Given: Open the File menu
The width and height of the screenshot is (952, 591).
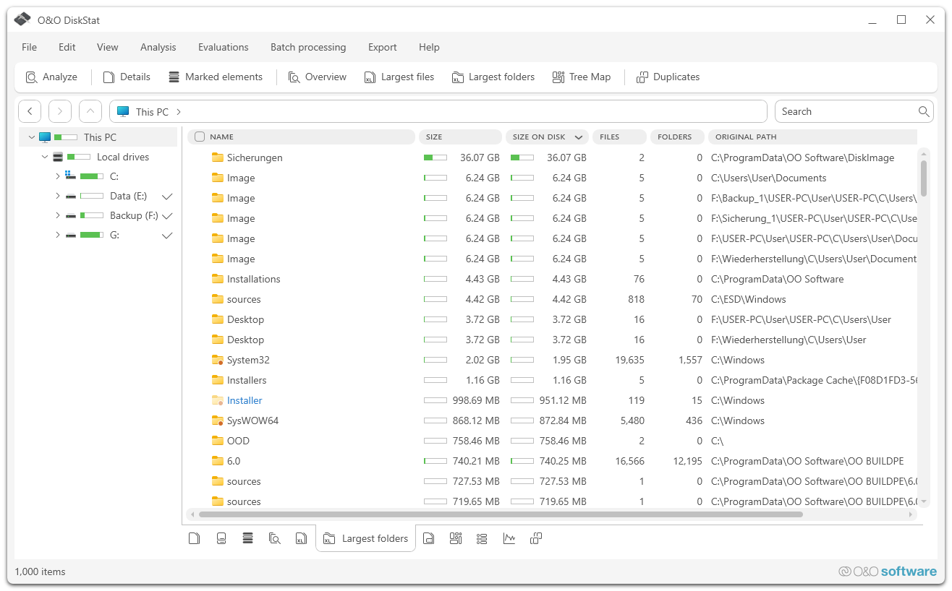Looking at the screenshot, I should pyautogui.click(x=29, y=47).
